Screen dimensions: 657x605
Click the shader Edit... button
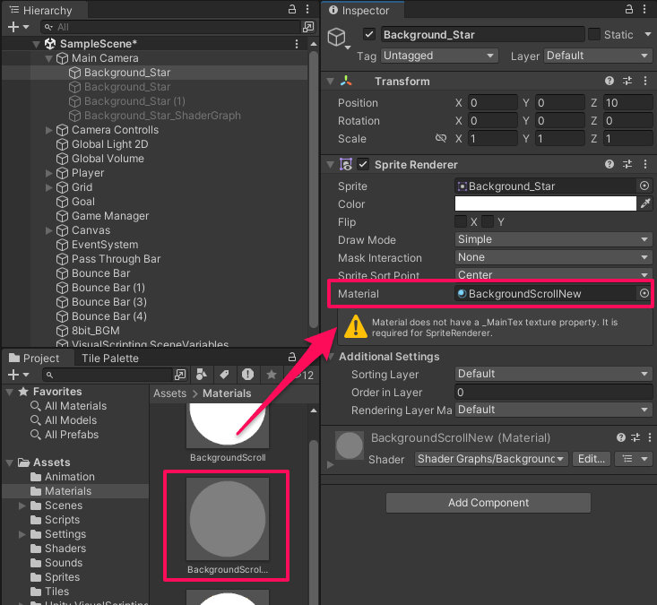click(x=592, y=459)
